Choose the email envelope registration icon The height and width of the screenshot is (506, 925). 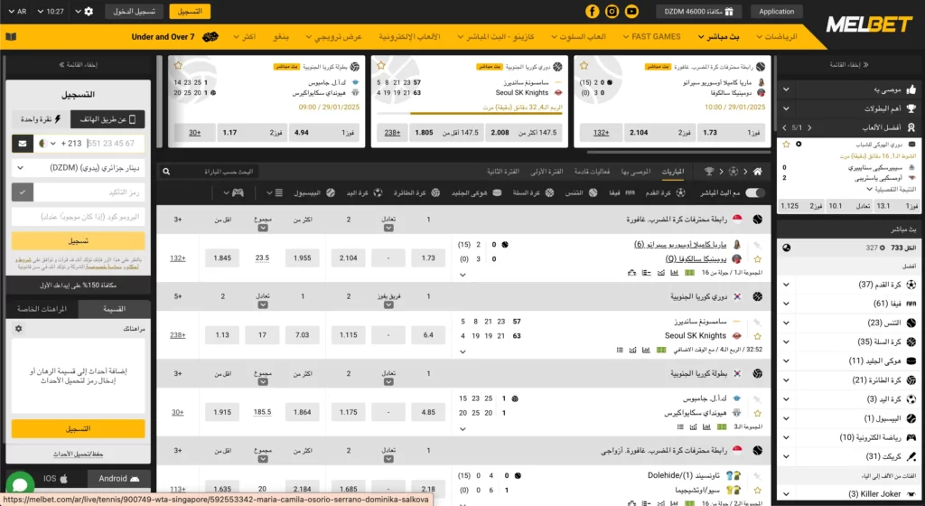[23, 144]
